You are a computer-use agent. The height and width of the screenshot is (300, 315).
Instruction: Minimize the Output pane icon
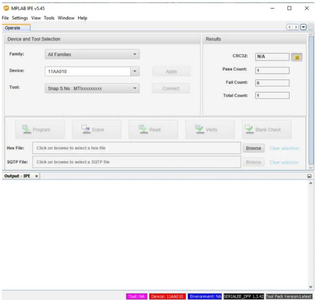click(x=309, y=176)
